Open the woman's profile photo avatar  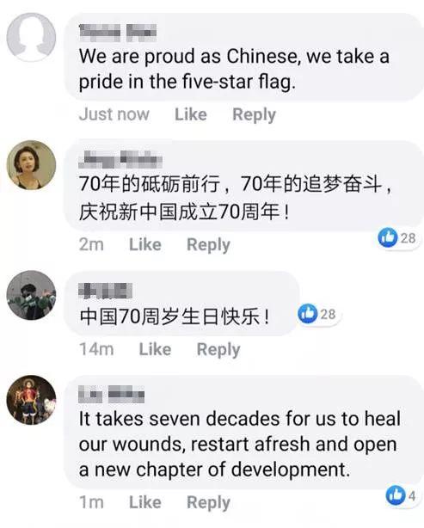[x=31, y=165]
